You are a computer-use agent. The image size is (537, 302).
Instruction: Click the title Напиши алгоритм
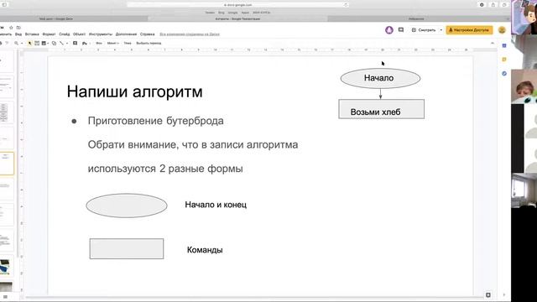click(x=134, y=91)
